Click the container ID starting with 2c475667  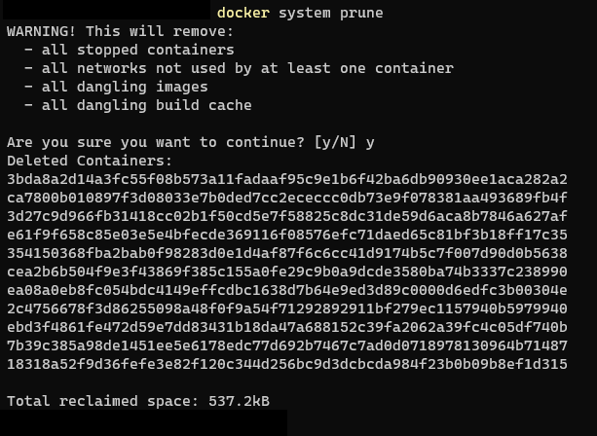tap(287, 309)
